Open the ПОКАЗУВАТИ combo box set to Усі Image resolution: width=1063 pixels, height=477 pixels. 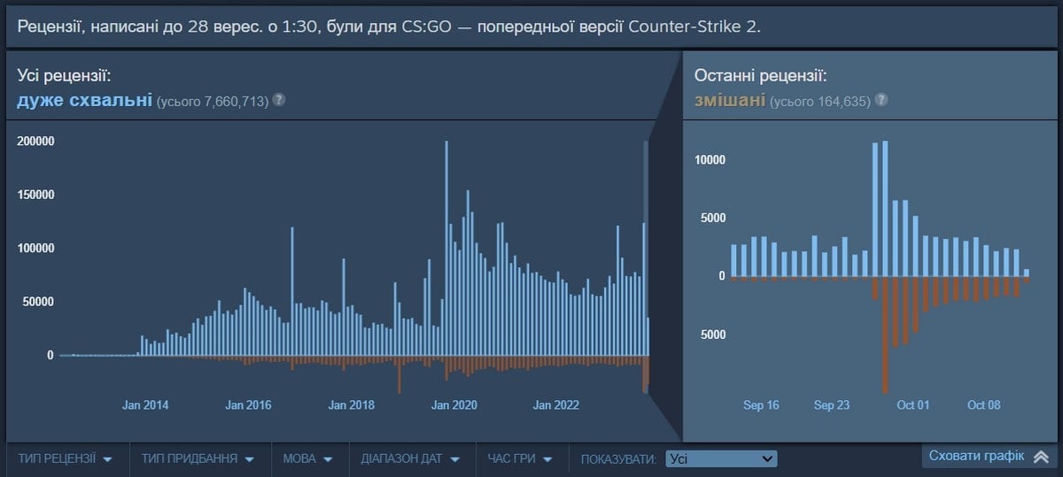coord(719,459)
